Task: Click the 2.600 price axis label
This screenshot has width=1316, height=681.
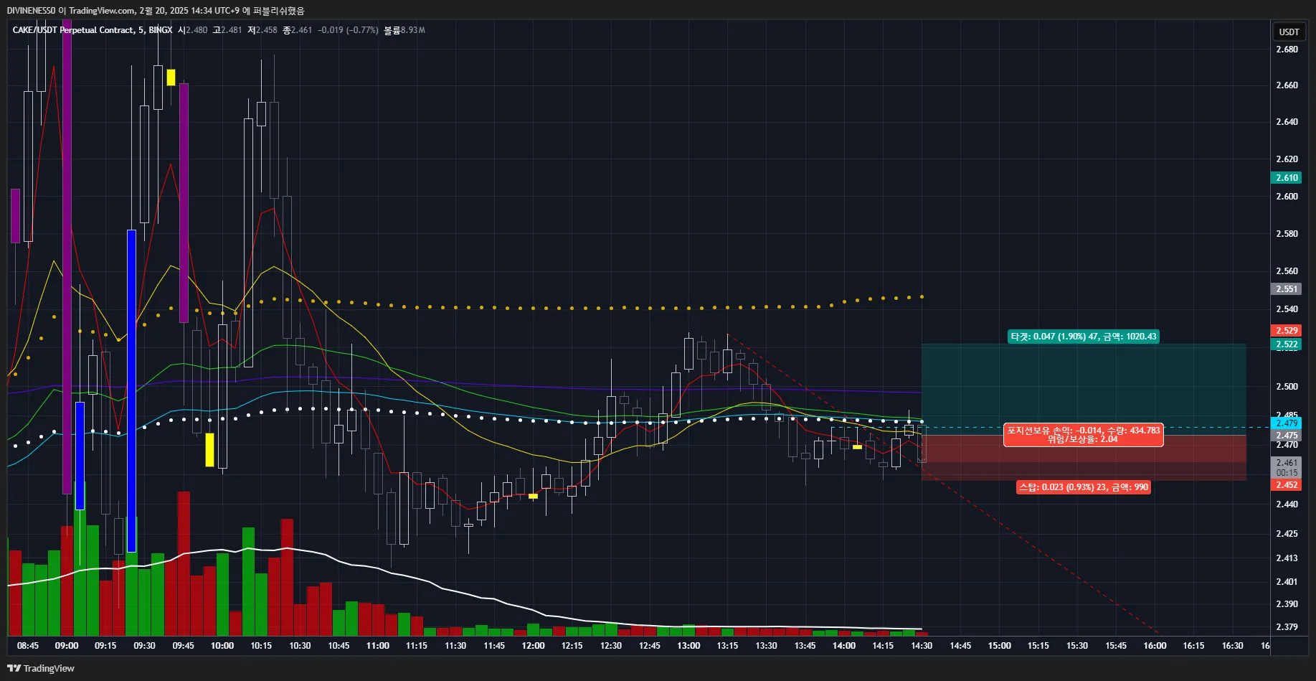Action: 1287,197
